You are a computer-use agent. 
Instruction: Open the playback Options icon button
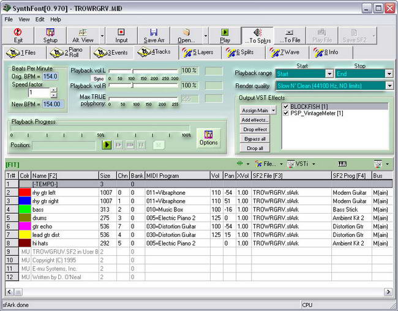pos(208,137)
